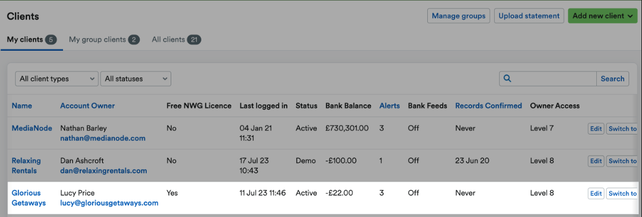Click the Dan Ashcroft owner name
The height and width of the screenshot is (217, 642).
[82, 161]
